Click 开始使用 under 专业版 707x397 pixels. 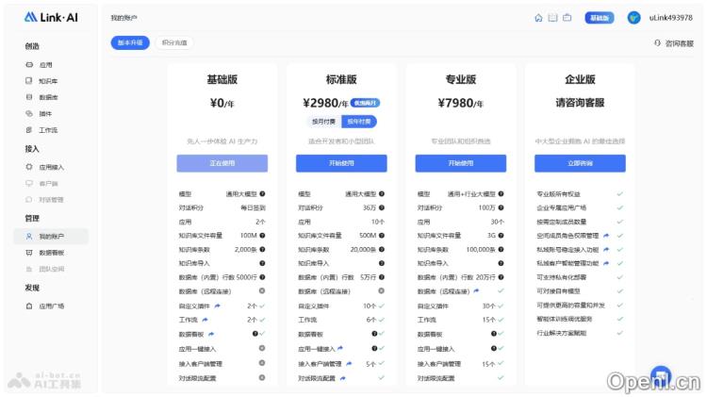coord(460,163)
